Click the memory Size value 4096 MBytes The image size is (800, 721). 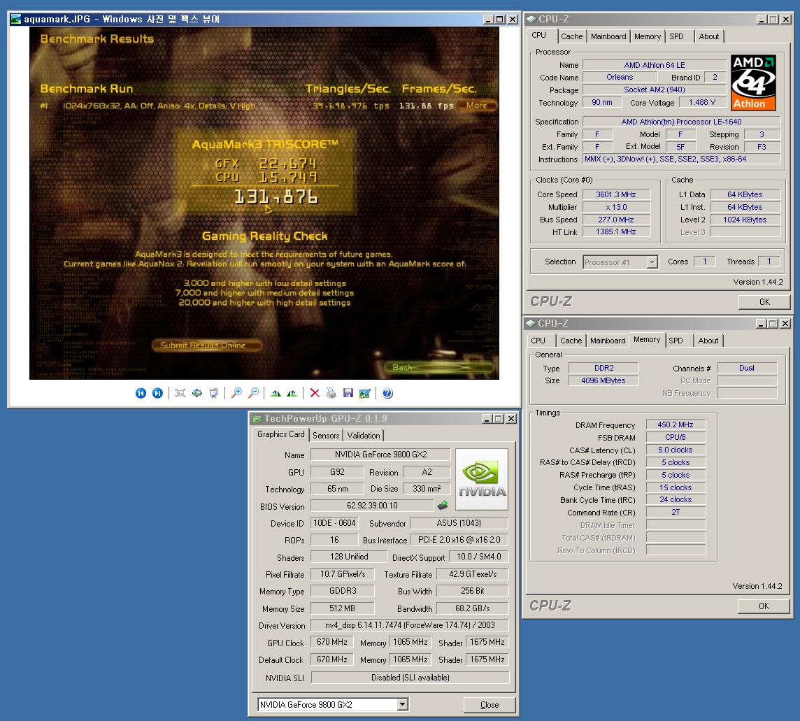click(603, 380)
